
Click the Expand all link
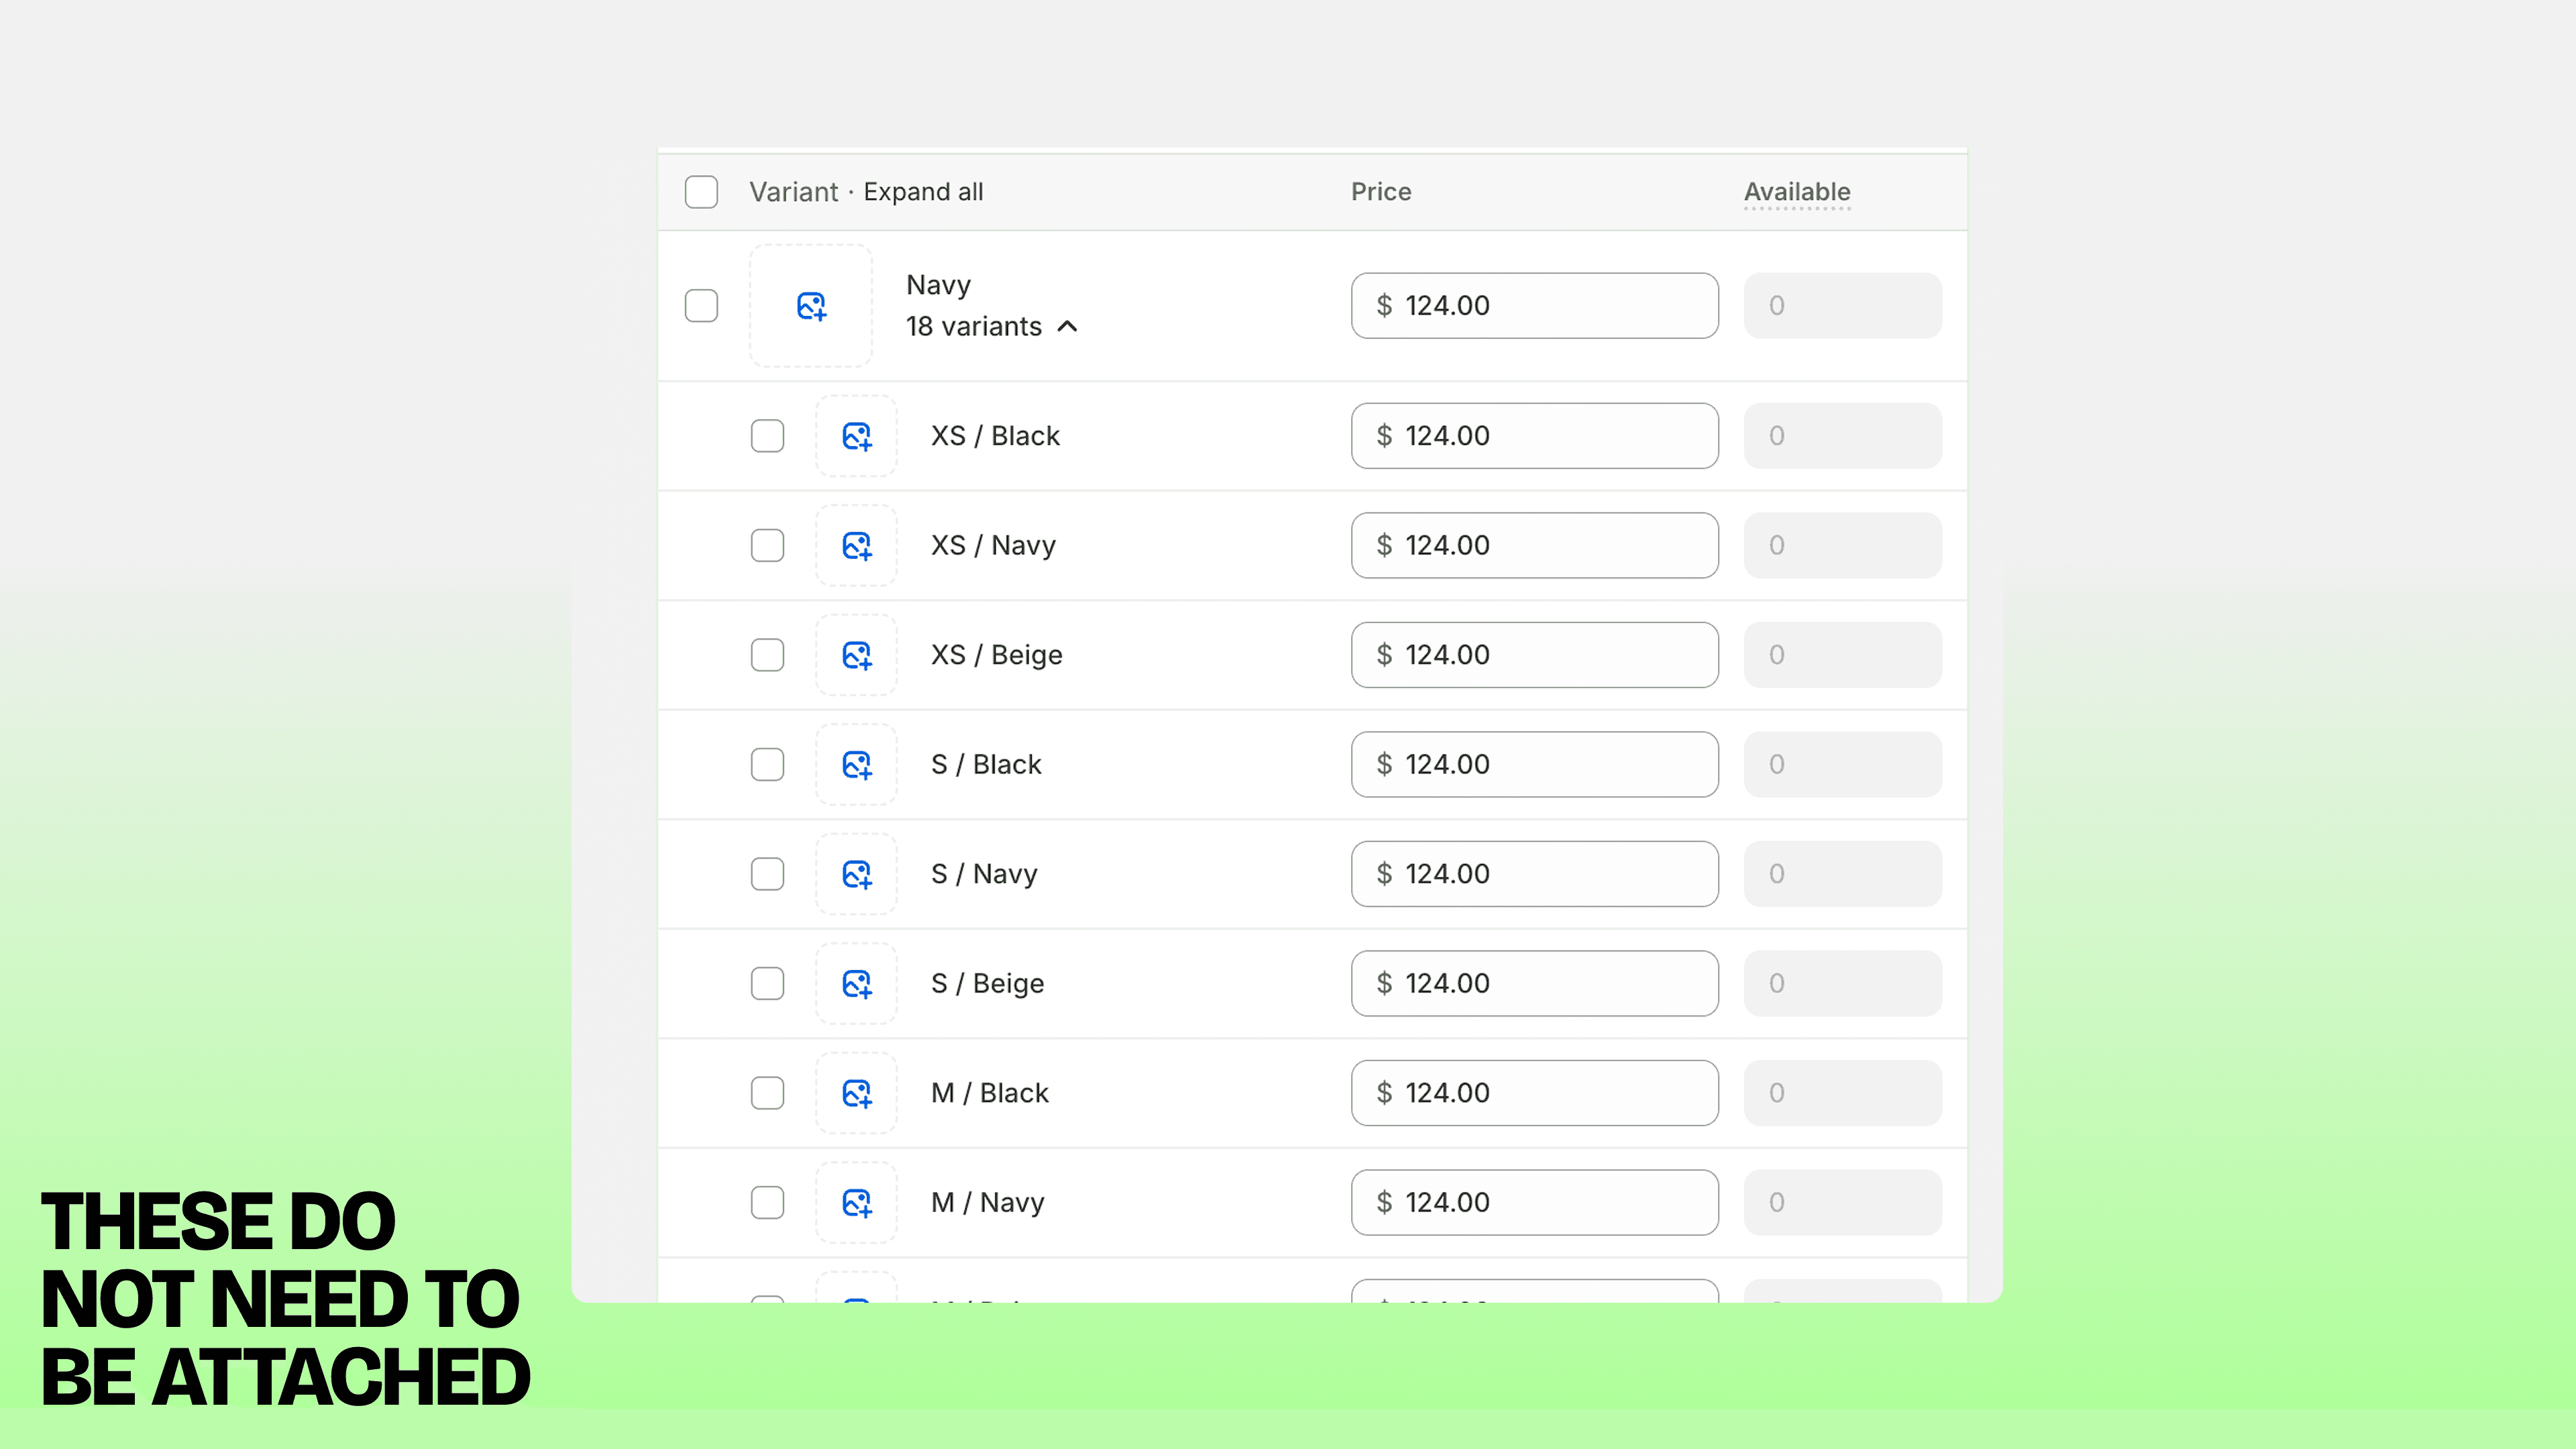pos(923,192)
